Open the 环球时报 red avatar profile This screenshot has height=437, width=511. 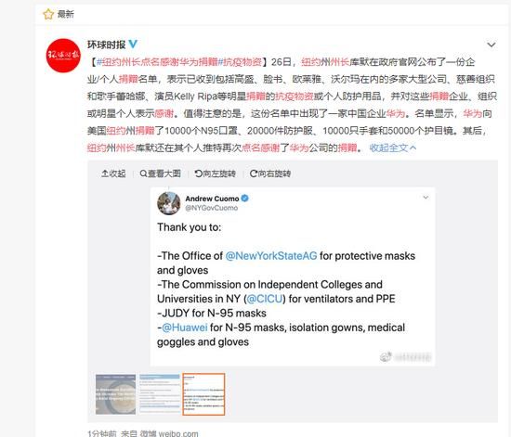(63, 56)
